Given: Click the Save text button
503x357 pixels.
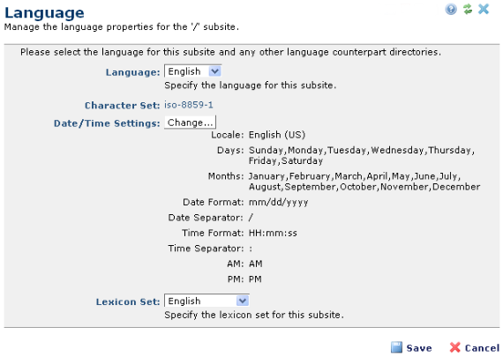Looking at the screenshot, I should click(419, 348).
